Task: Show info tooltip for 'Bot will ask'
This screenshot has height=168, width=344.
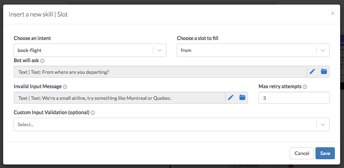Action: (x=42, y=61)
